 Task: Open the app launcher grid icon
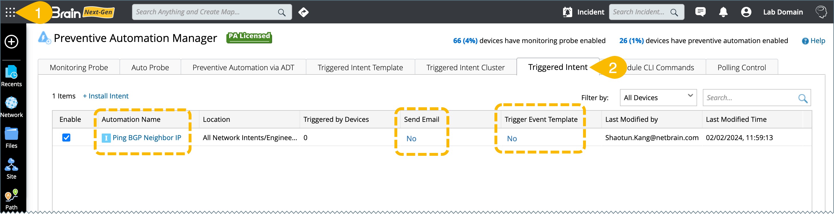pos(10,12)
